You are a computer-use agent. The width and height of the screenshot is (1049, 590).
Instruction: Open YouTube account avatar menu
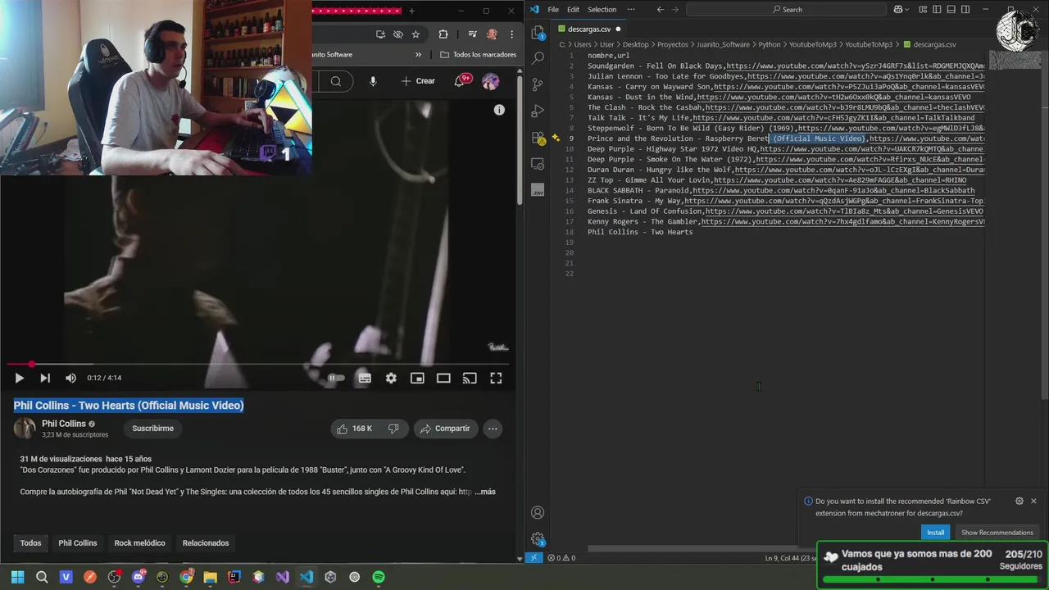(x=490, y=81)
